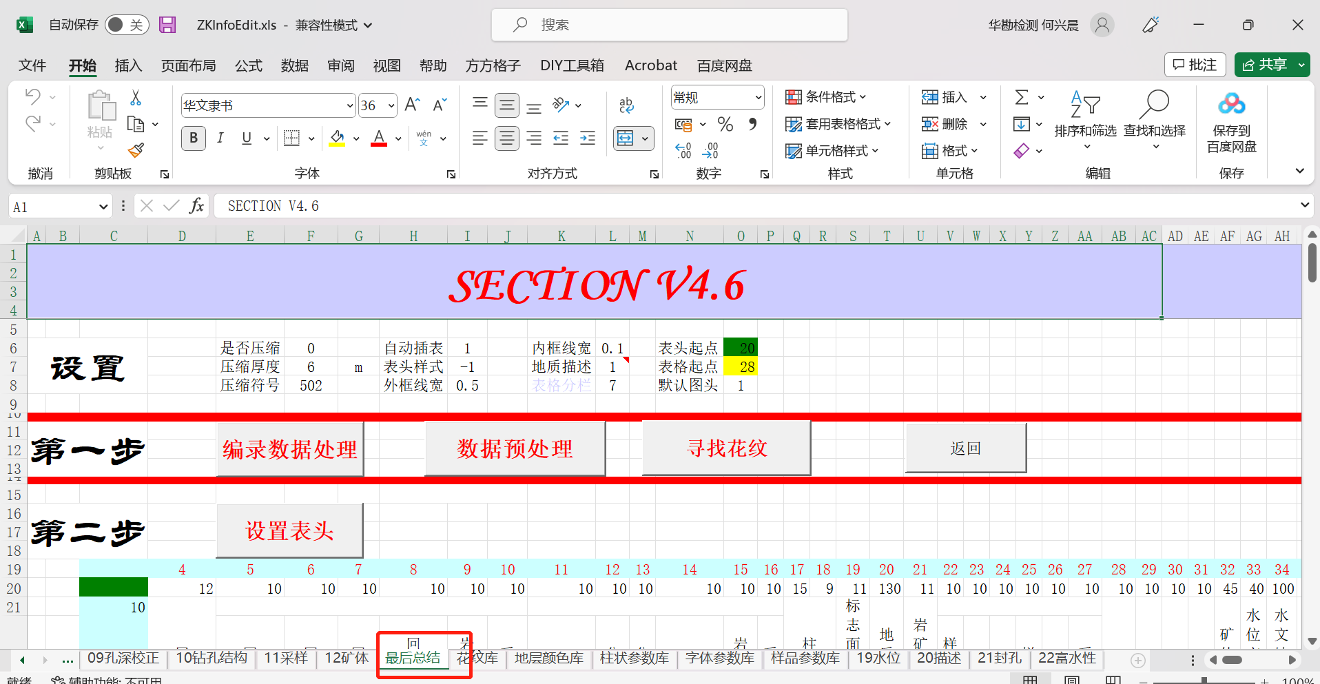1320x684 pixels.
Task: Click the search box
Action: pyautogui.click(x=669, y=25)
